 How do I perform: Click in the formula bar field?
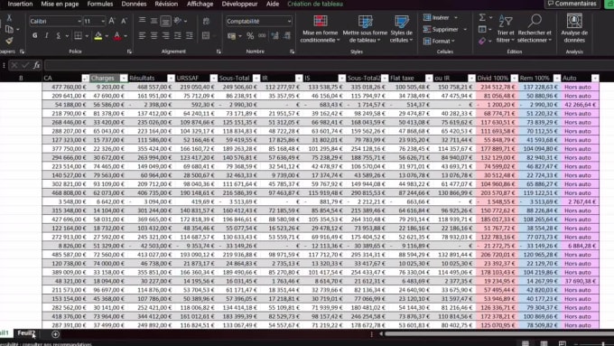point(329,65)
